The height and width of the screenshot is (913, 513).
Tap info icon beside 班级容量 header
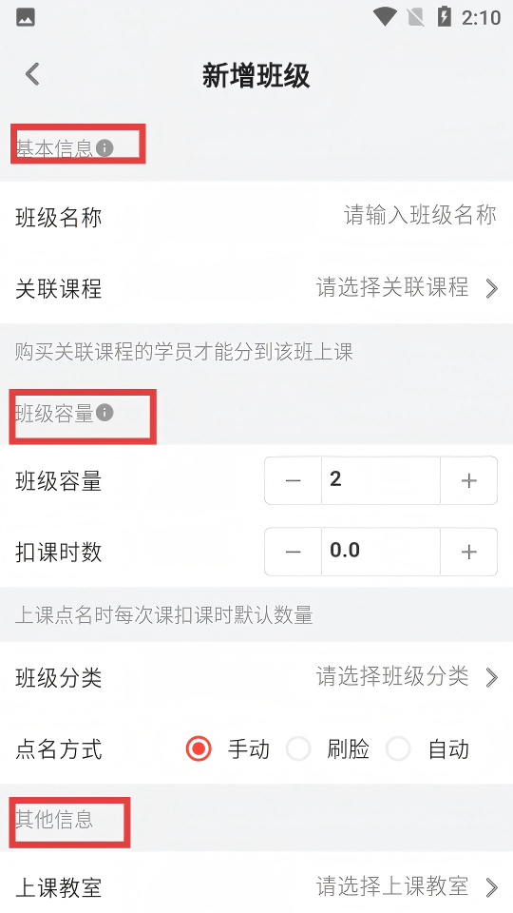coord(104,412)
